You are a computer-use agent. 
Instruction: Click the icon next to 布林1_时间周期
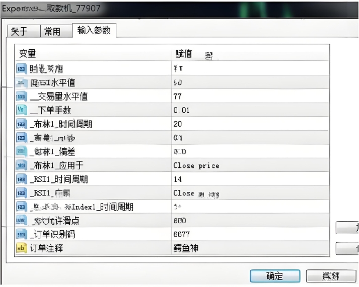coord(21,124)
